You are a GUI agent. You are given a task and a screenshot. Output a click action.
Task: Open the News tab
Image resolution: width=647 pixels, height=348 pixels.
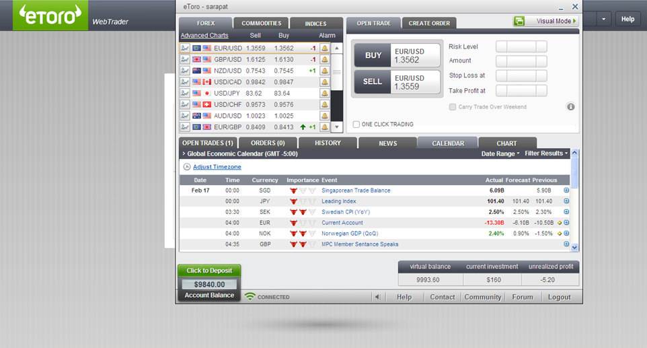point(388,143)
